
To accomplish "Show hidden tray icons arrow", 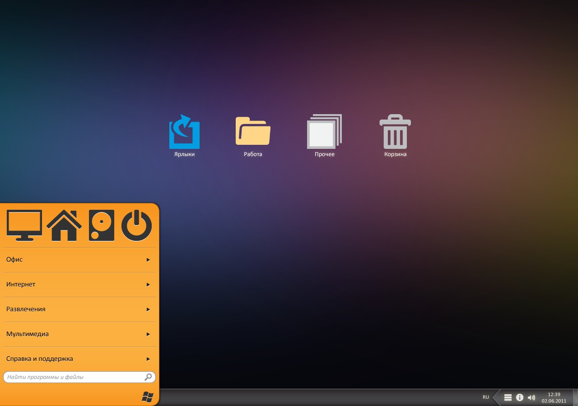I will [x=496, y=397].
